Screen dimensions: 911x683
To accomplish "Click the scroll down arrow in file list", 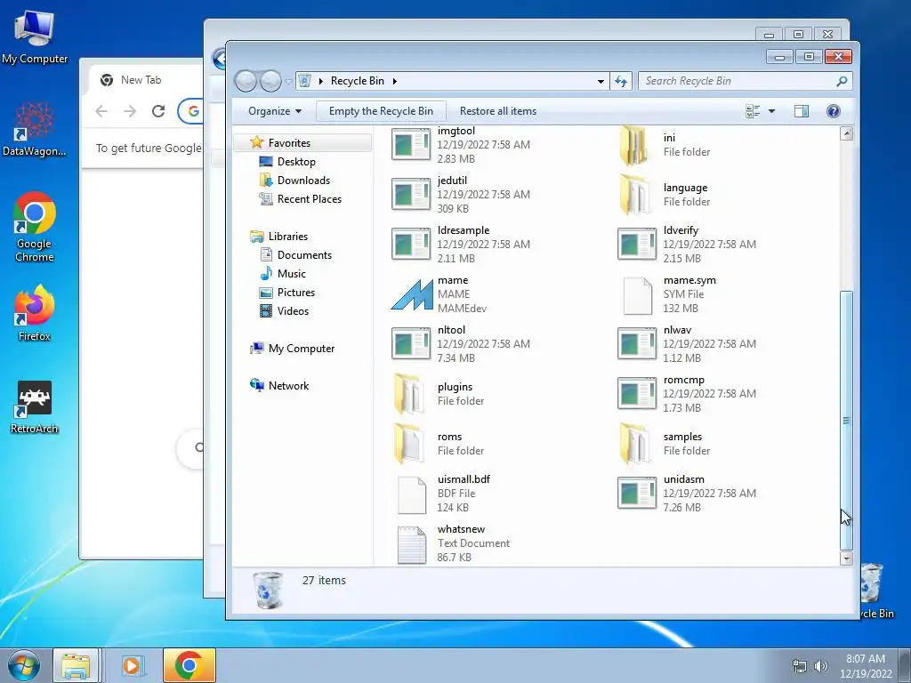I will (847, 558).
